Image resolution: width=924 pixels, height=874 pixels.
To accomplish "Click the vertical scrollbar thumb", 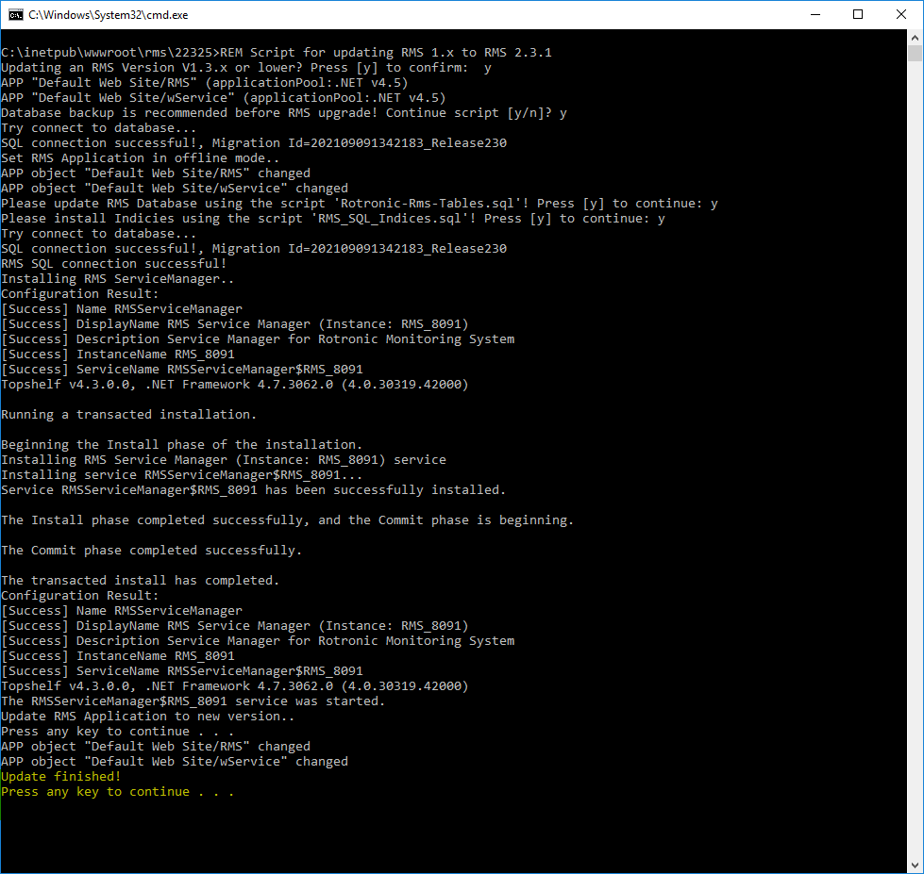I will pos(915,53).
